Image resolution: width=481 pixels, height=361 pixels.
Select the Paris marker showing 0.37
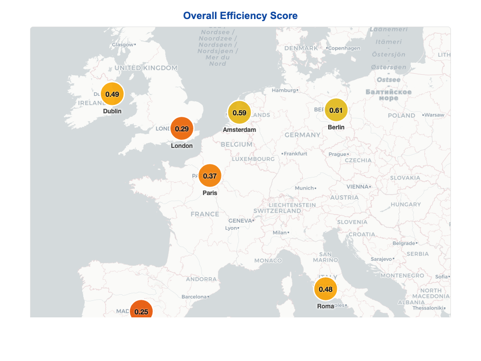[x=210, y=176]
